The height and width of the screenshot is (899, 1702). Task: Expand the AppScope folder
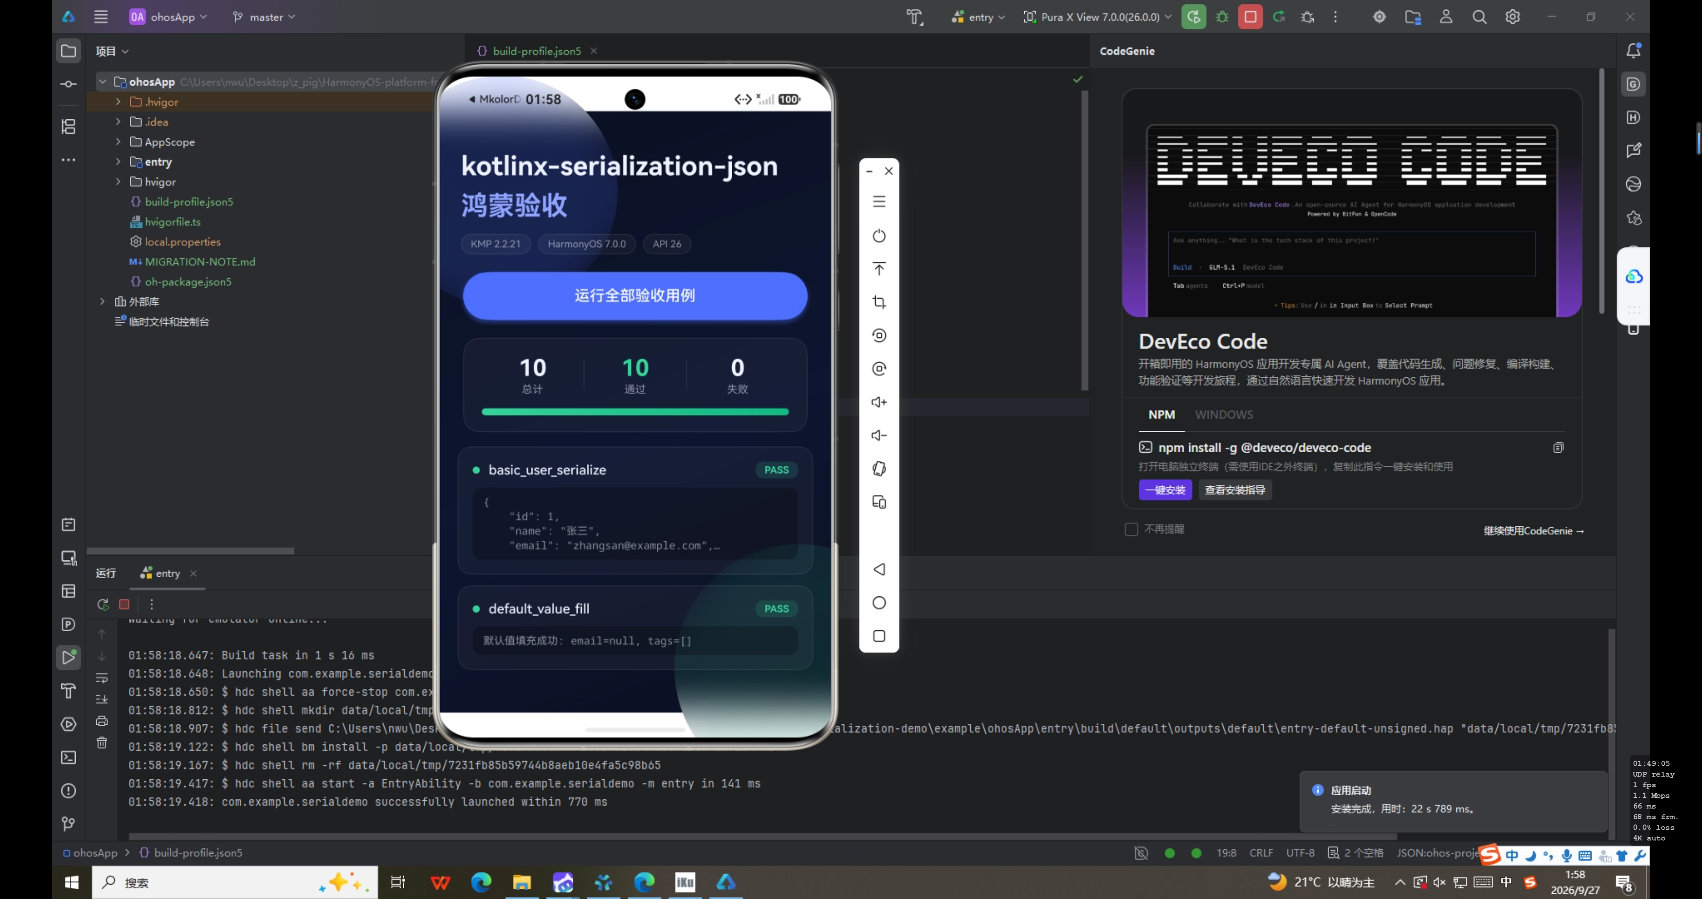tap(118, 141)
